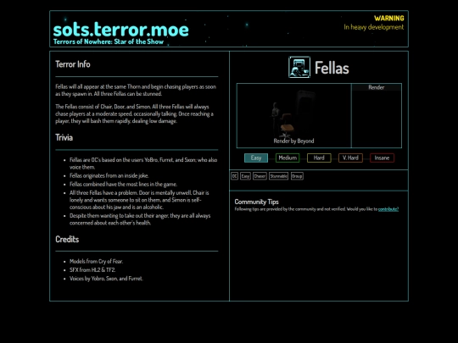Click the WARNING notice text
The height and width of the screenshot is (343, 458).
tap(389, 19)
